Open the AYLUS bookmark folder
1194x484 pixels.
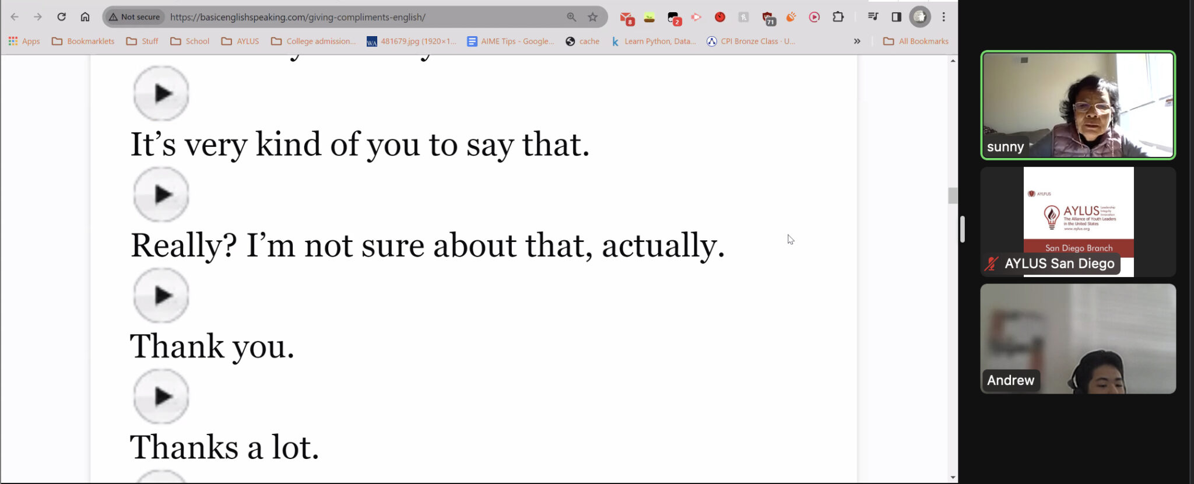point(240,41)
